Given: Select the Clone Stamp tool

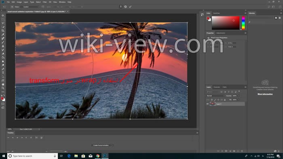Looking at the screenshot, I should click(x=3, y=46).
